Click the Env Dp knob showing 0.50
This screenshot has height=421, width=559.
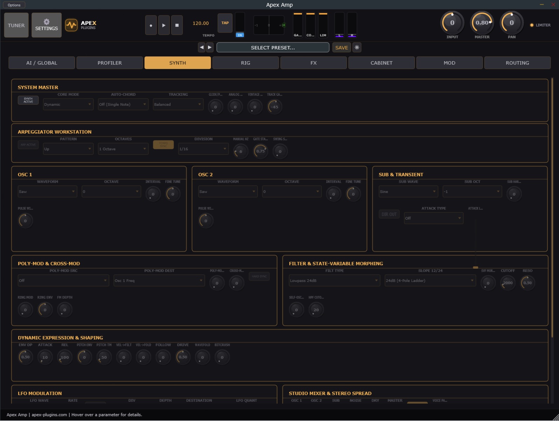pos(25,357)
